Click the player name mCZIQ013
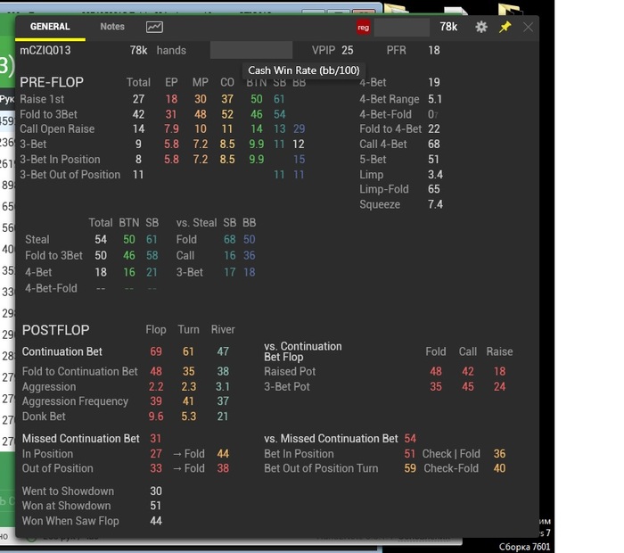 pyautogui.click(x=45, y=51)
